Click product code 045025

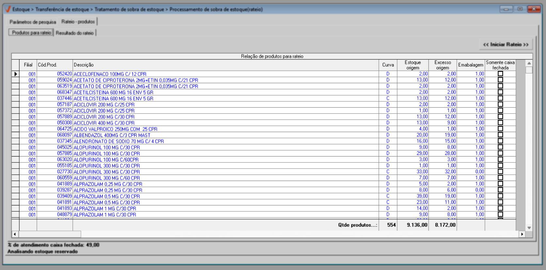pos(64,147)
